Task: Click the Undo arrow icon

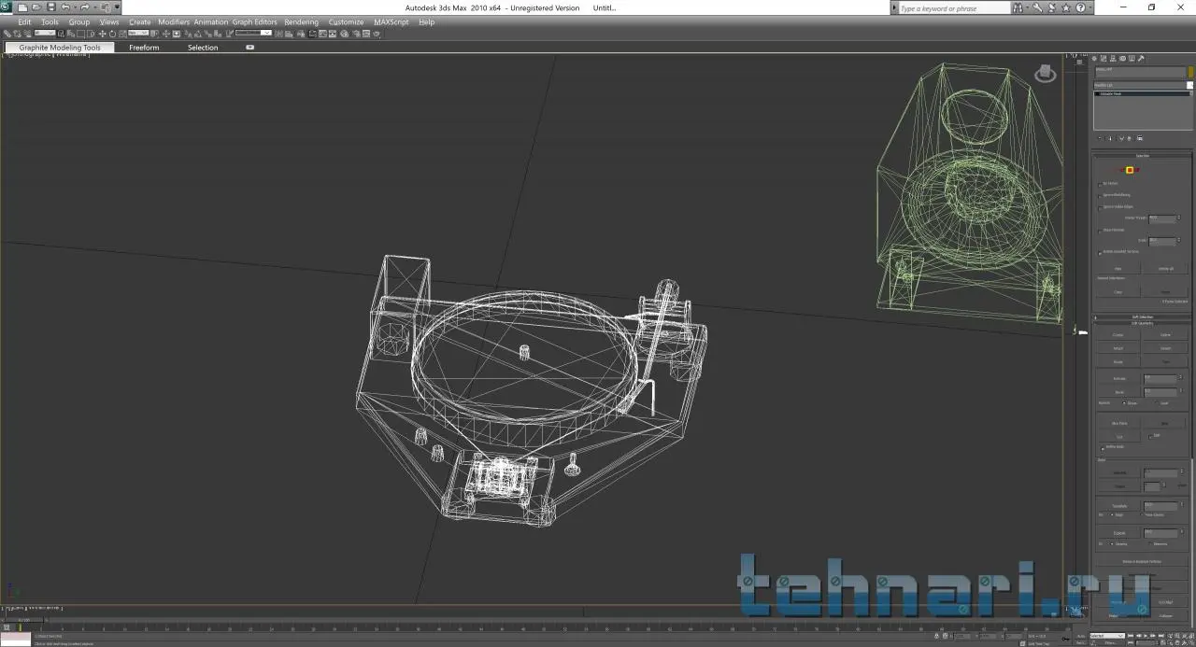Action: coord(65,7)
